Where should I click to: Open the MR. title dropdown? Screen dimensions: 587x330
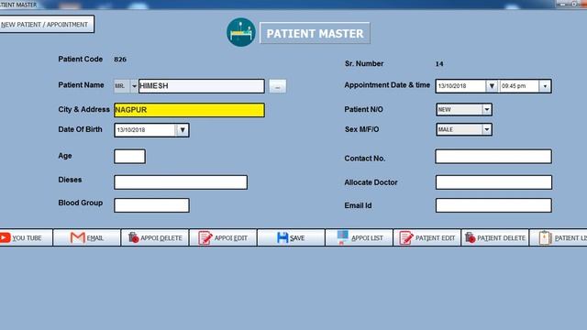coord(134,86)
